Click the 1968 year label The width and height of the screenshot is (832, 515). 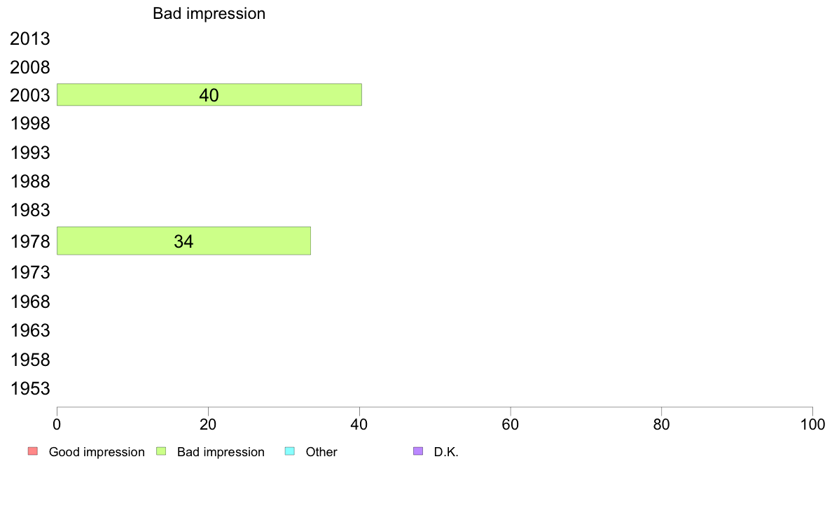click(x=29, y=302)
